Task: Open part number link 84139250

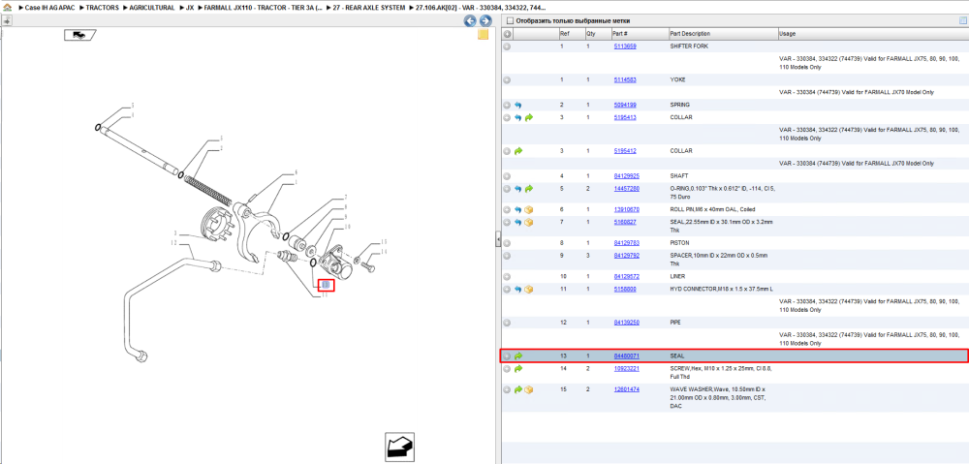Action: tap(626, 323)
